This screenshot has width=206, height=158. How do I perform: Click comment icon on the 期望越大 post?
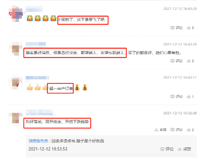pos(172,61)
